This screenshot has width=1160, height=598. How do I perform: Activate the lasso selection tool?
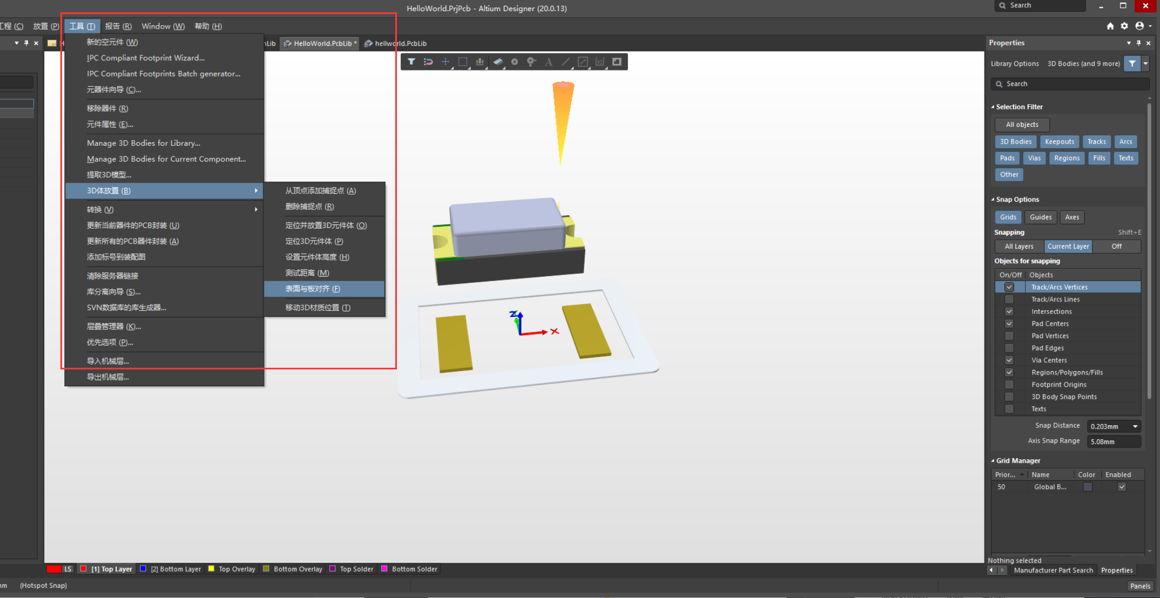coord(462,62)
